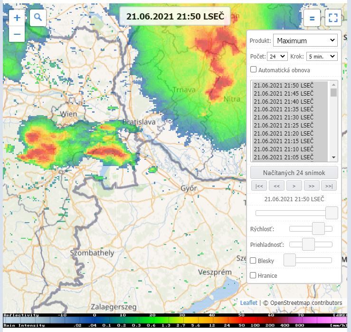Enable Automatická obnova checkbox
Screen dimensions: 351x332
click(254, 69)
